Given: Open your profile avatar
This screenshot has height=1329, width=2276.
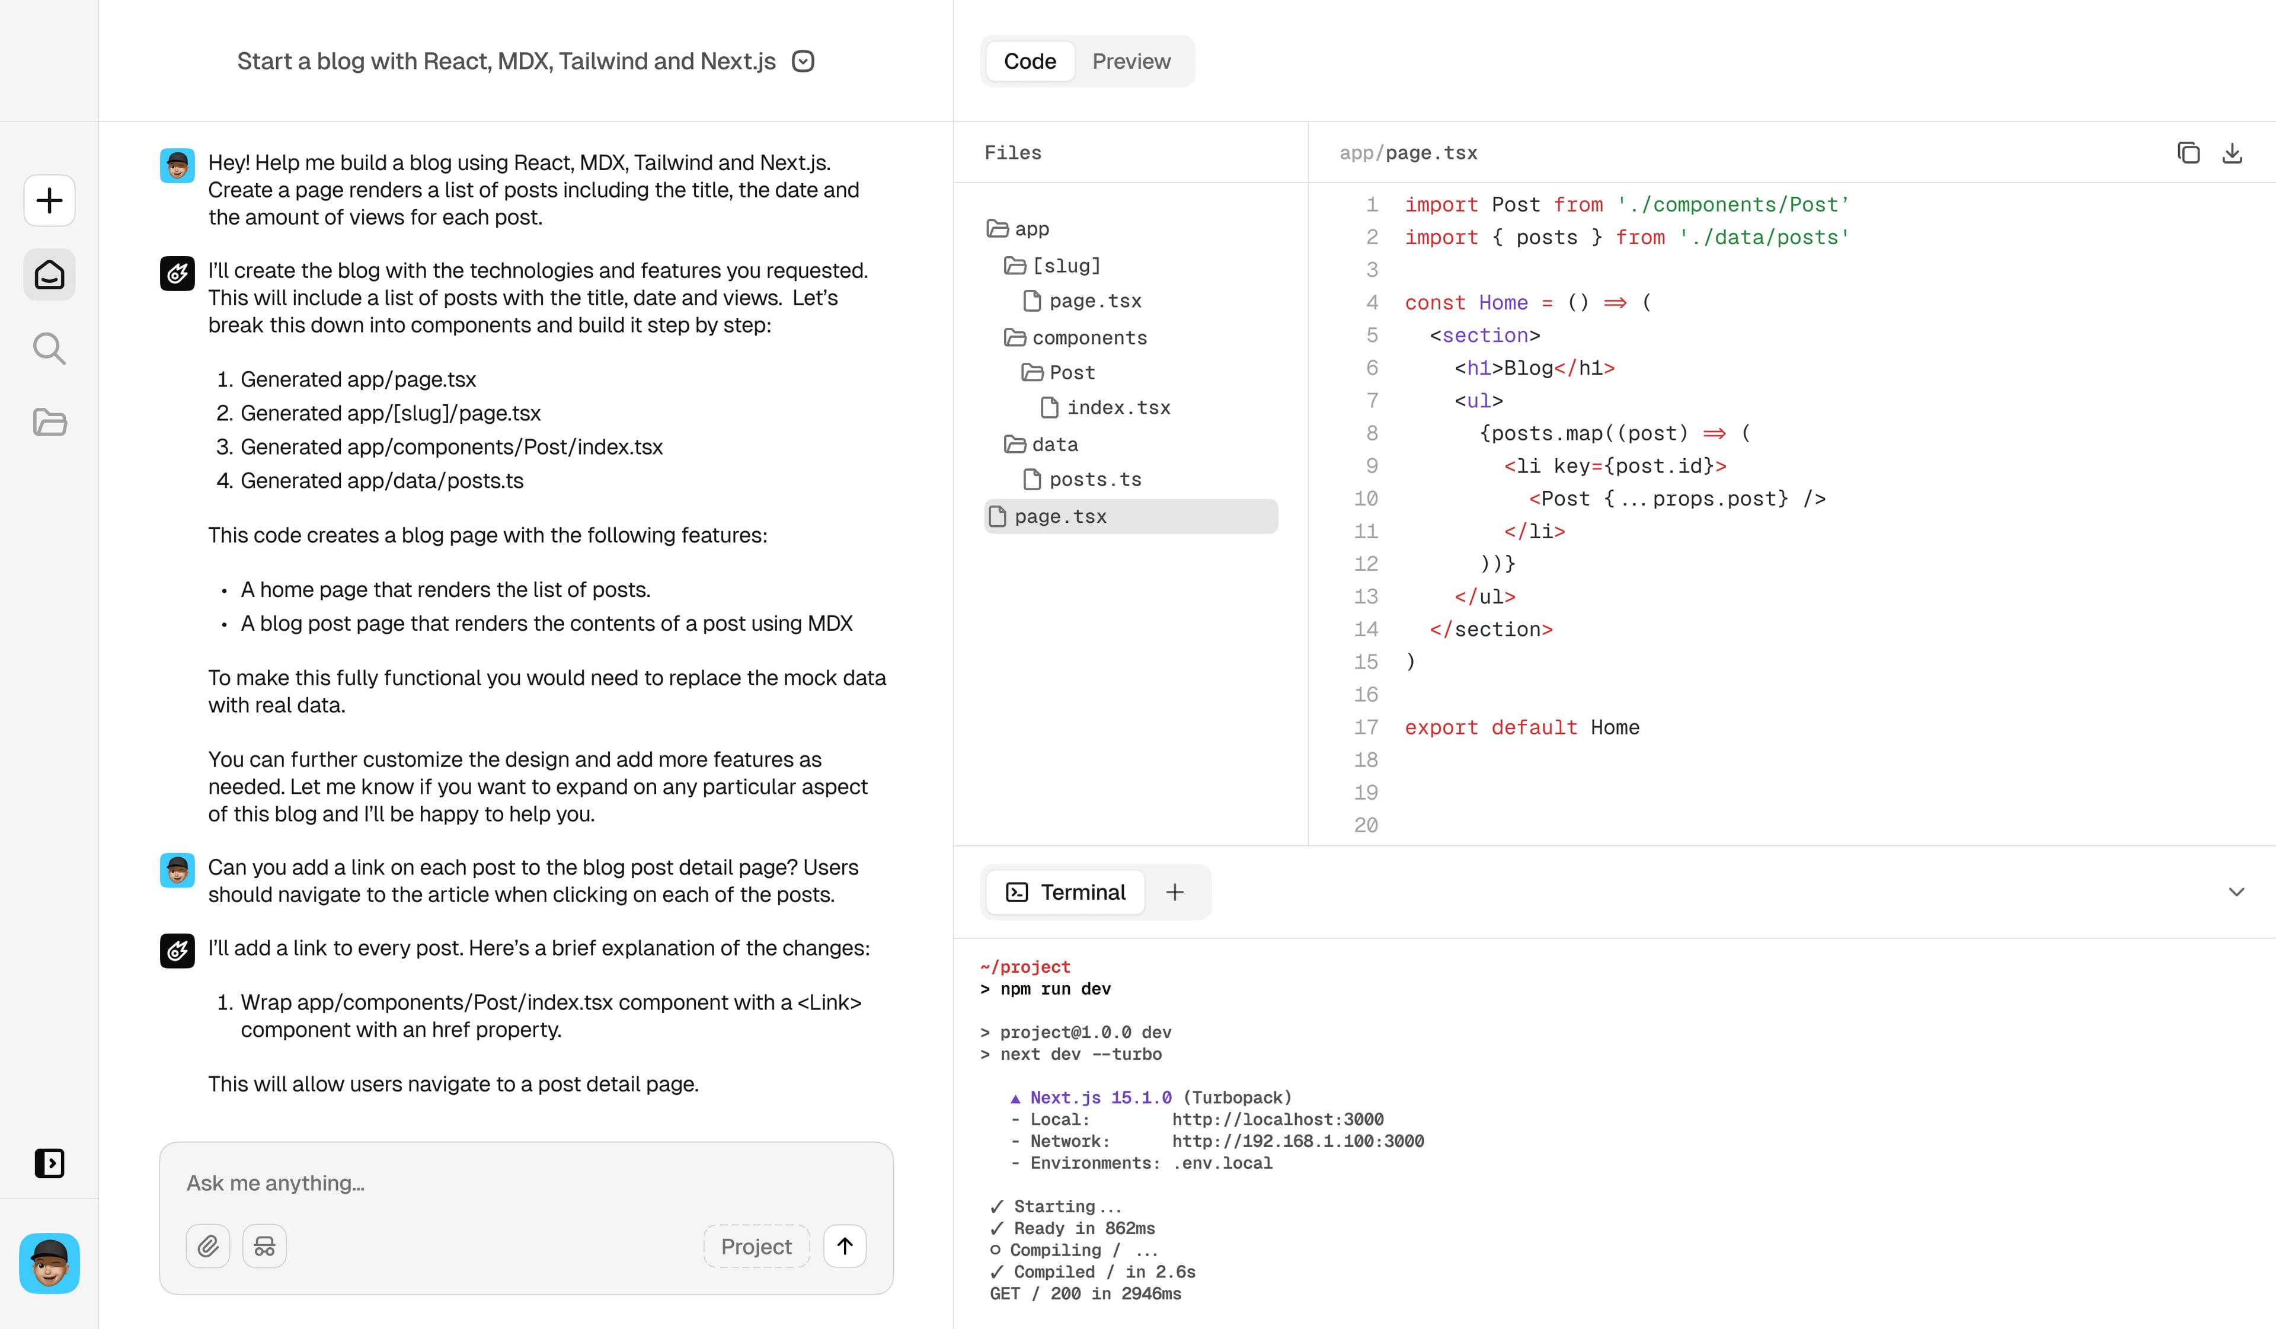Looking at the screenshot, I should [x=49, y=1263].
